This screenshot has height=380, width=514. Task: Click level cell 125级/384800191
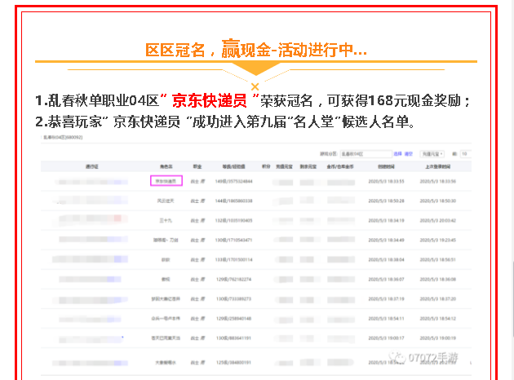click(x=233, y=363)
